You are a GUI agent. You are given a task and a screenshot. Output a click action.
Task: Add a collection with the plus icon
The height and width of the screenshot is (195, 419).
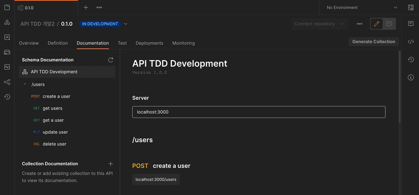point(111,164)
